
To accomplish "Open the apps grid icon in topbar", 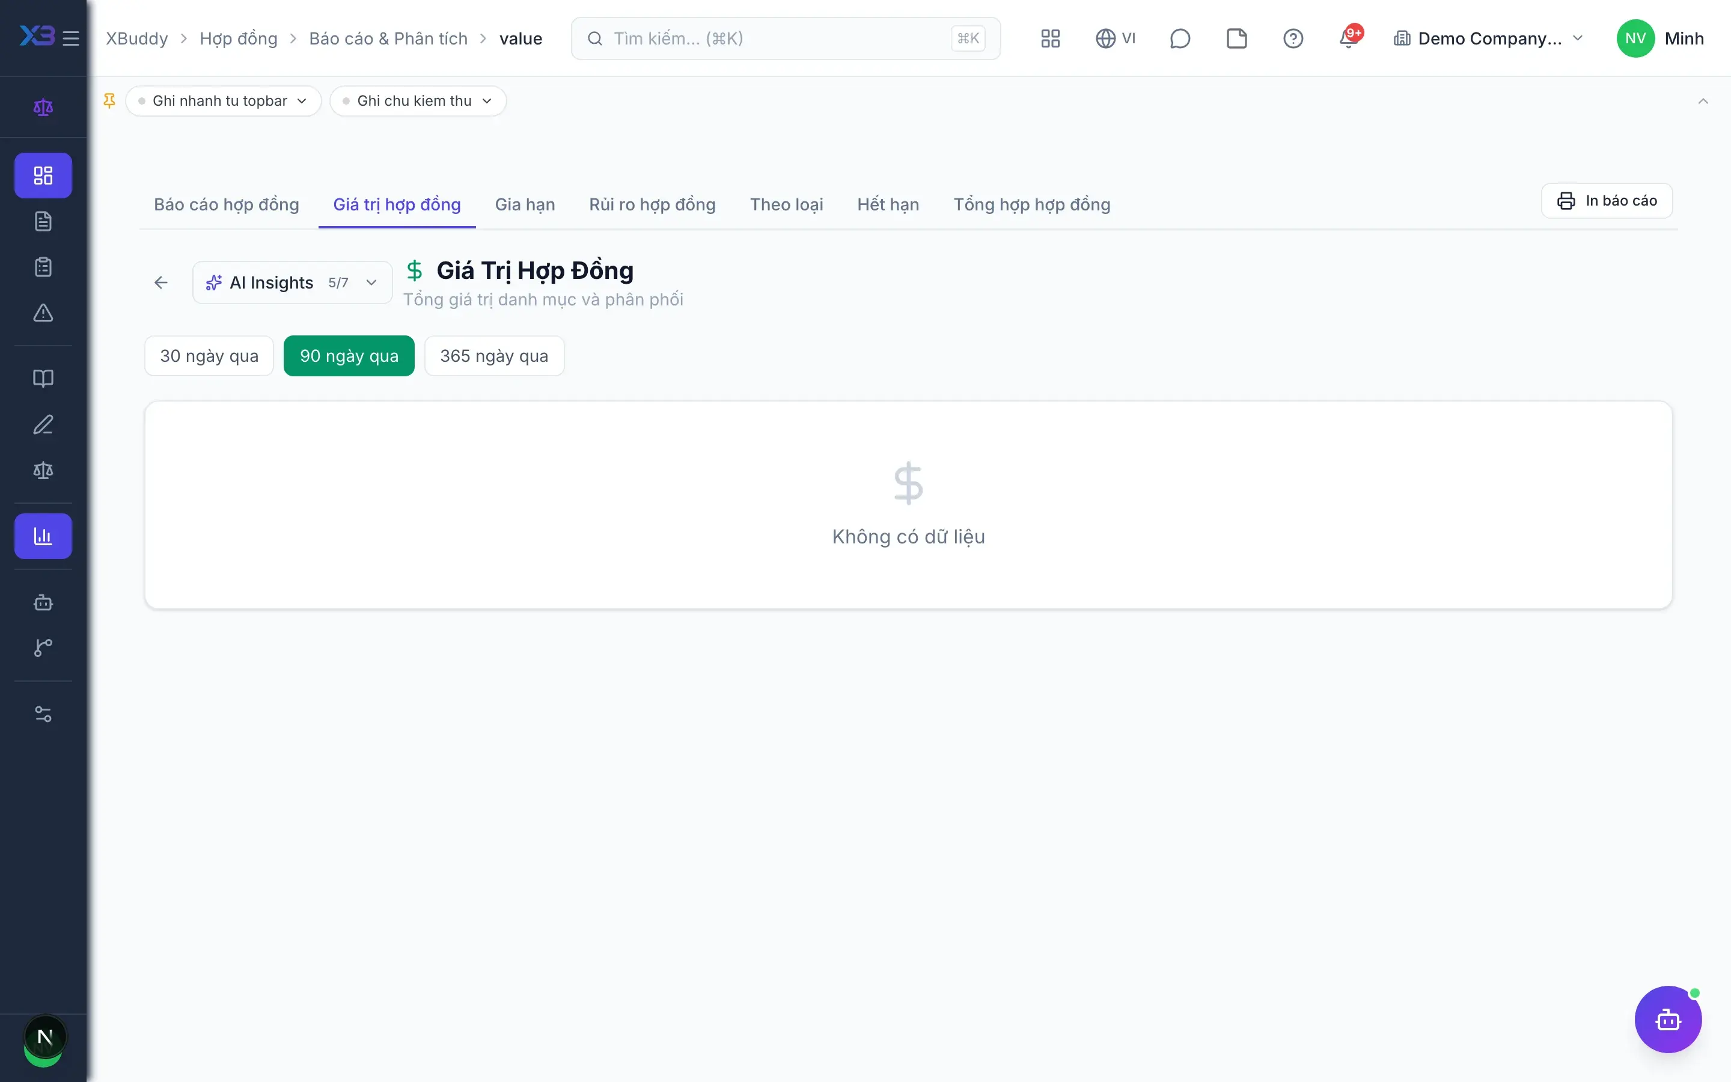I will [1050, 38].
